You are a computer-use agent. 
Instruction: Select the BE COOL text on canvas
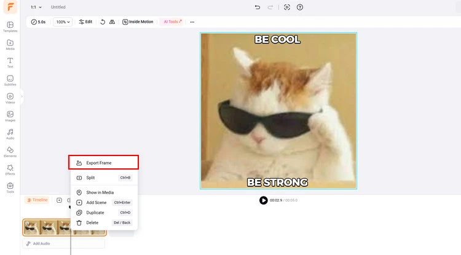[277, 39]
